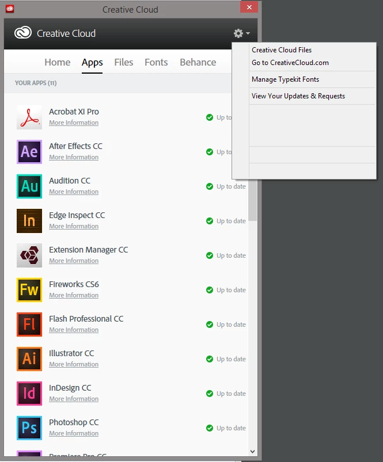The height and width of the screenshot is (462, 383).
Task: Click 'Up to date' status for Fireworks CS6
Action: [231, 290]
